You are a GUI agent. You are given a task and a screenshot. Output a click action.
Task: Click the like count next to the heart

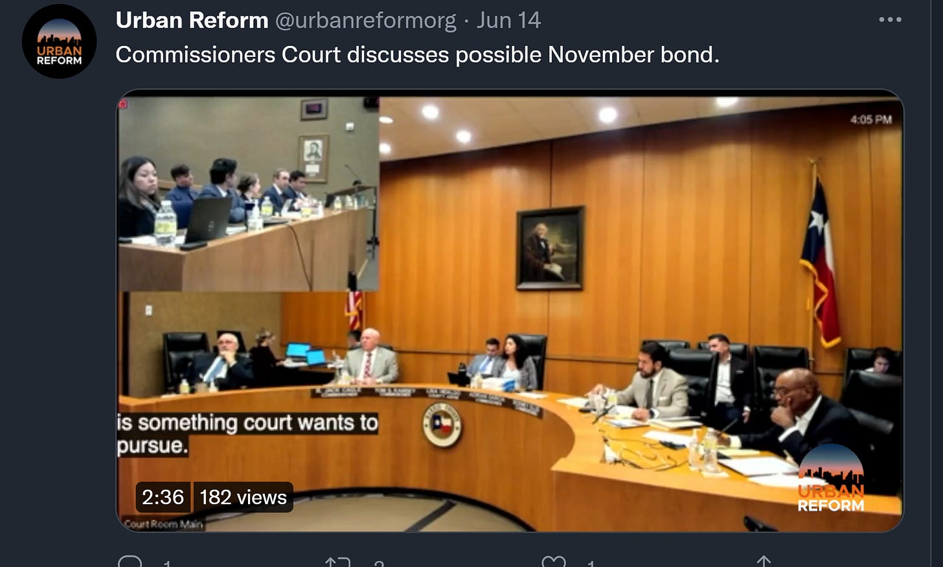(x=591, y=564)
